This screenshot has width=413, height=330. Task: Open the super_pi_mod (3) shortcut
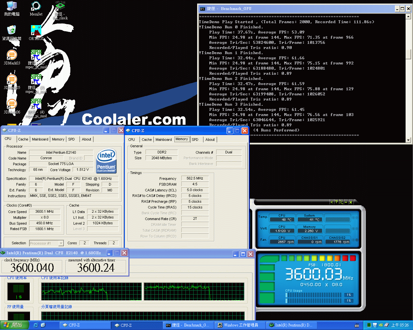coord(36,84)
